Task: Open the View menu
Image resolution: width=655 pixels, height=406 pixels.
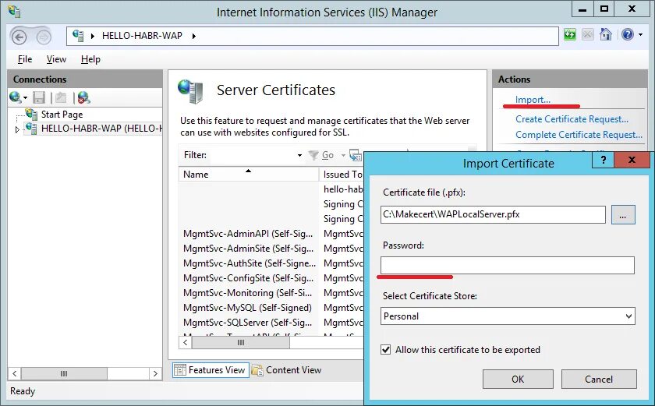Action: (56, 59)
